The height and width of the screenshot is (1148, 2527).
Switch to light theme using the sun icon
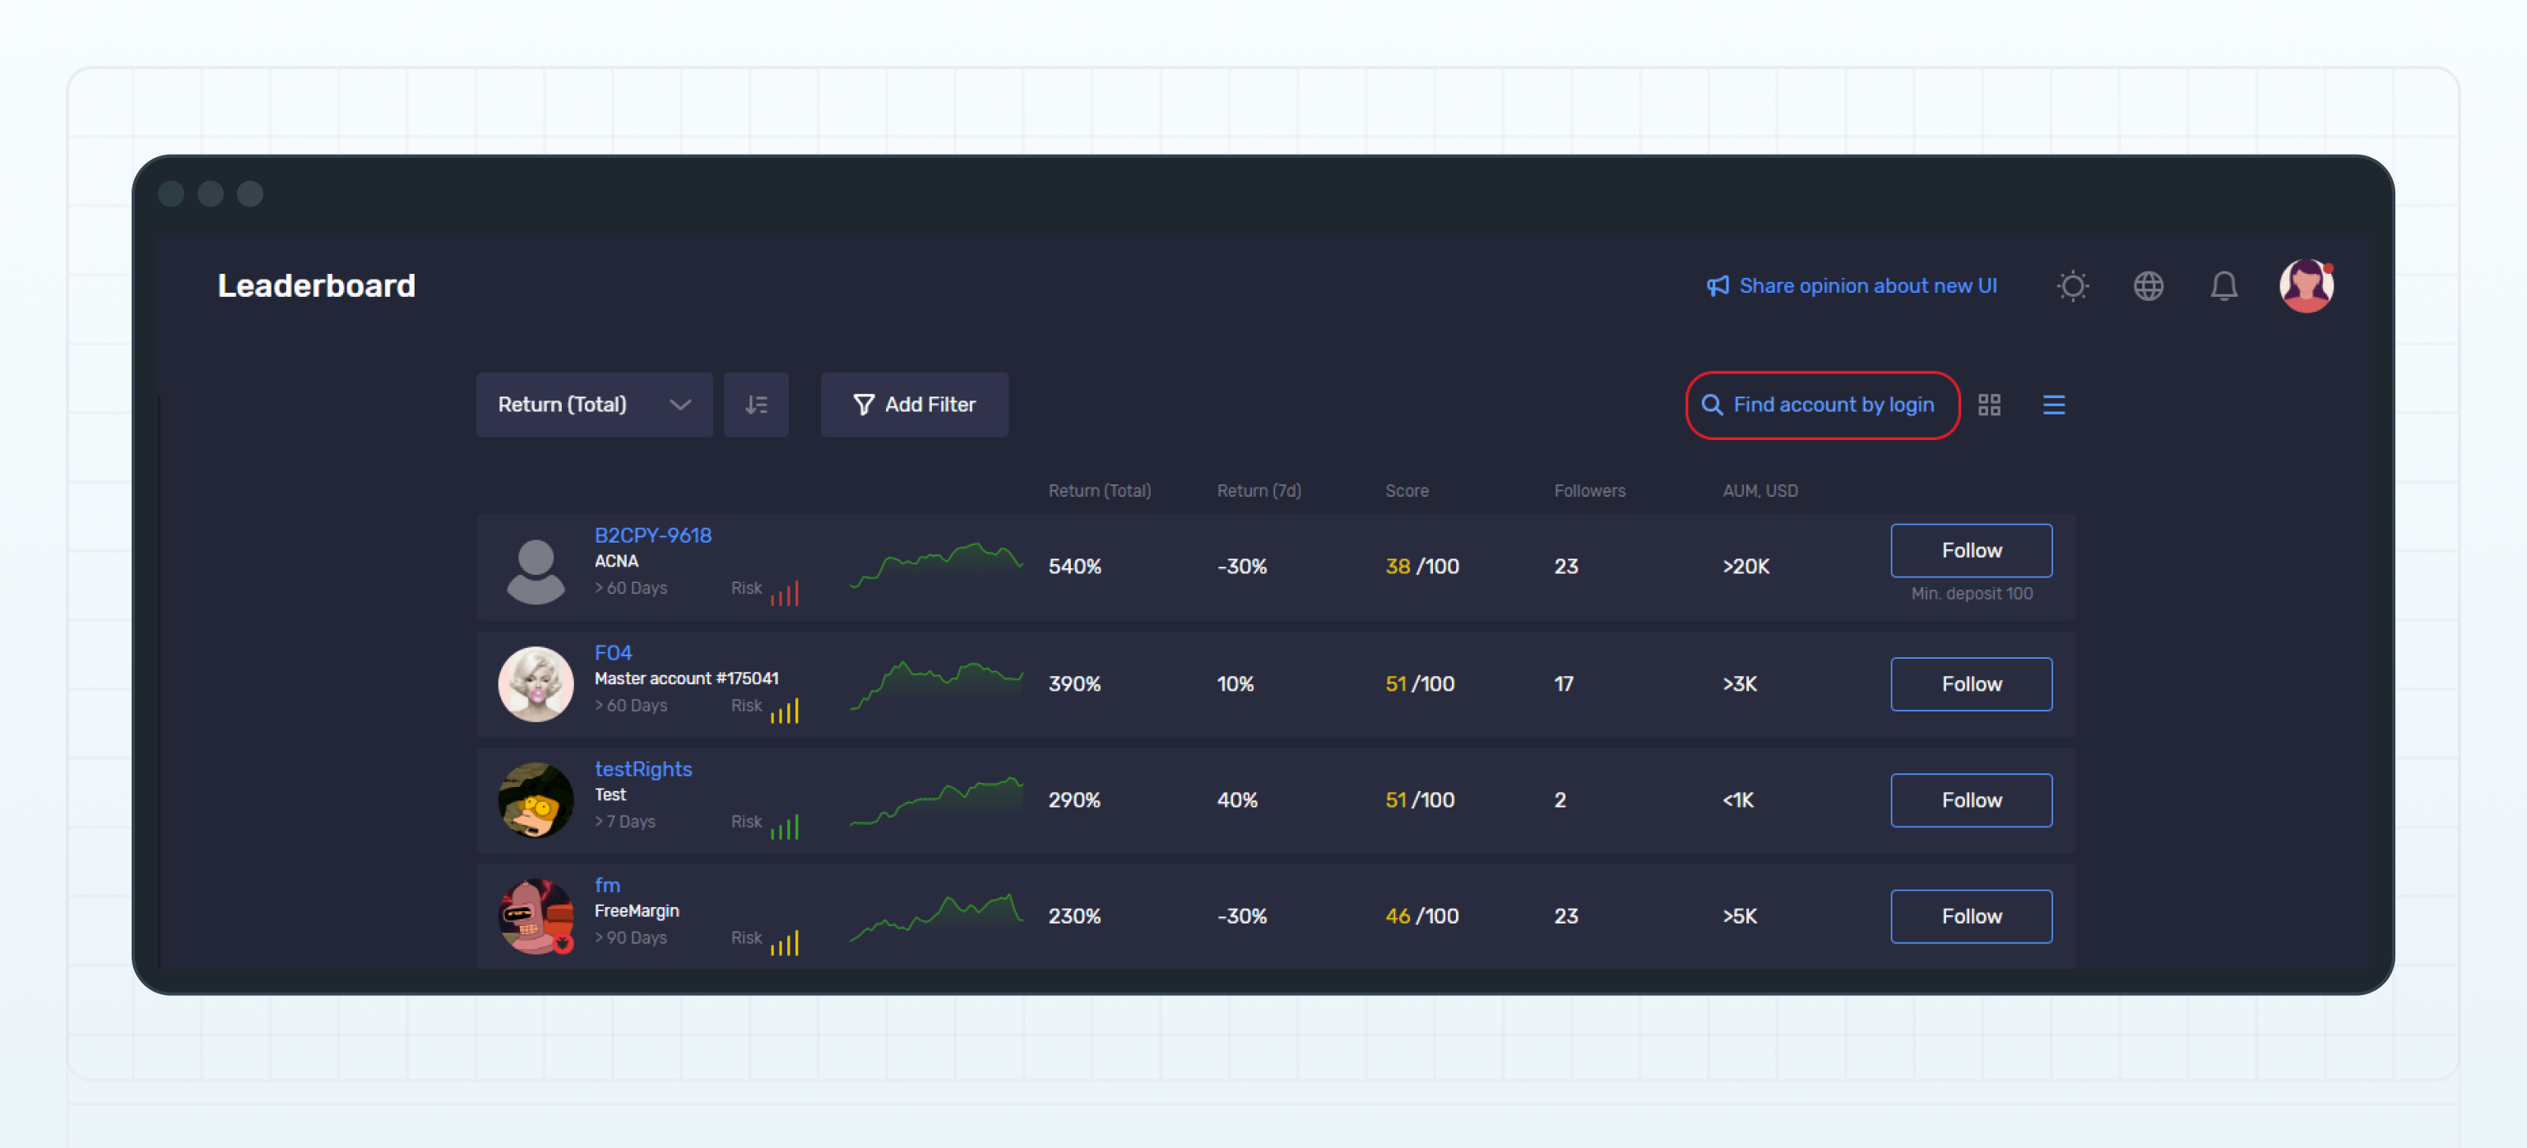tap(2073, 285)
